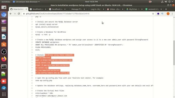Show Applications grid button
Screen dimensions: 175x98
coord(4,94)
